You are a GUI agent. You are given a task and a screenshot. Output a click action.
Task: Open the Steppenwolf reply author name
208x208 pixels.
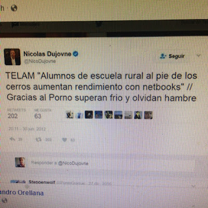click(42, 182)
